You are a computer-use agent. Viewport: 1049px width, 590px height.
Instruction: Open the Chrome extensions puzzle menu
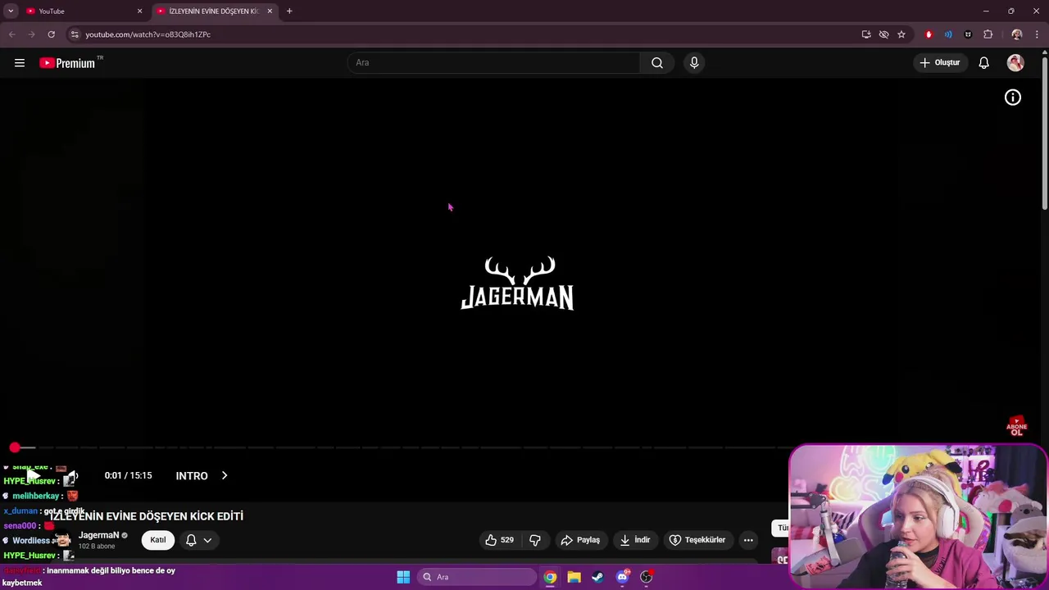click(x=988, y=34)
